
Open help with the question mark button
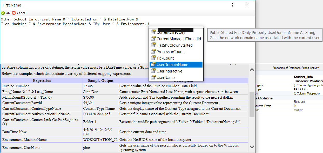[233, 5]
